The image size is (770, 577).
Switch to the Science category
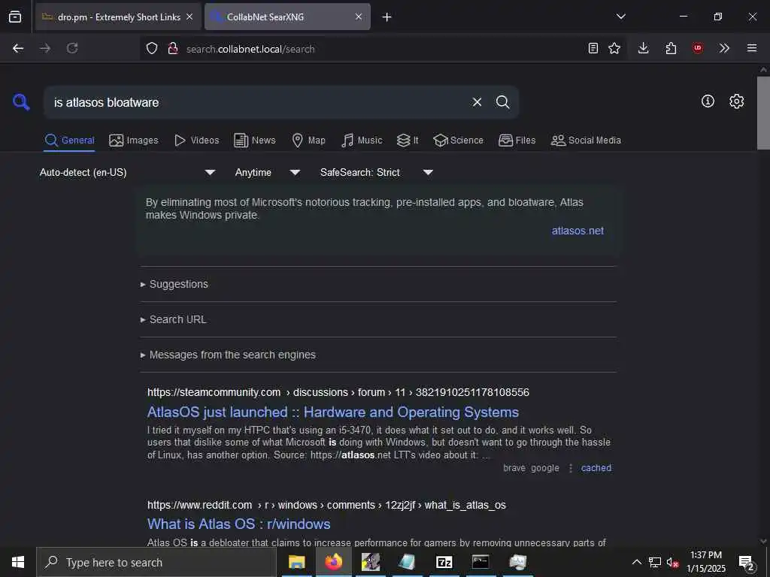point(458,140)
